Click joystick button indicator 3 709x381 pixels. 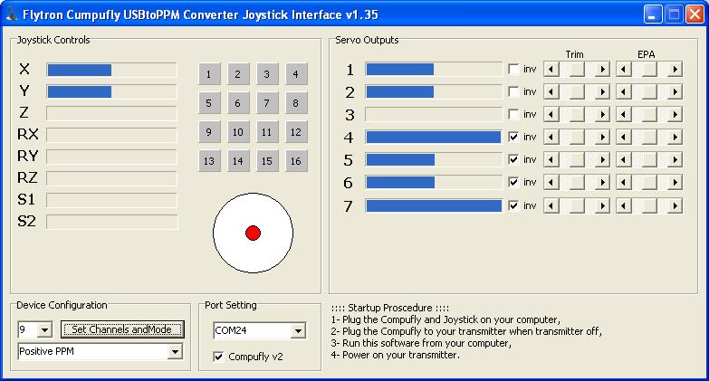[267, 74]
